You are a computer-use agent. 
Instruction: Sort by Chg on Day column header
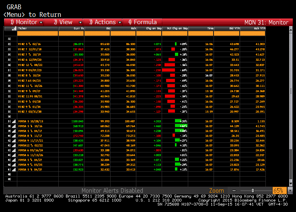[149, 29]
